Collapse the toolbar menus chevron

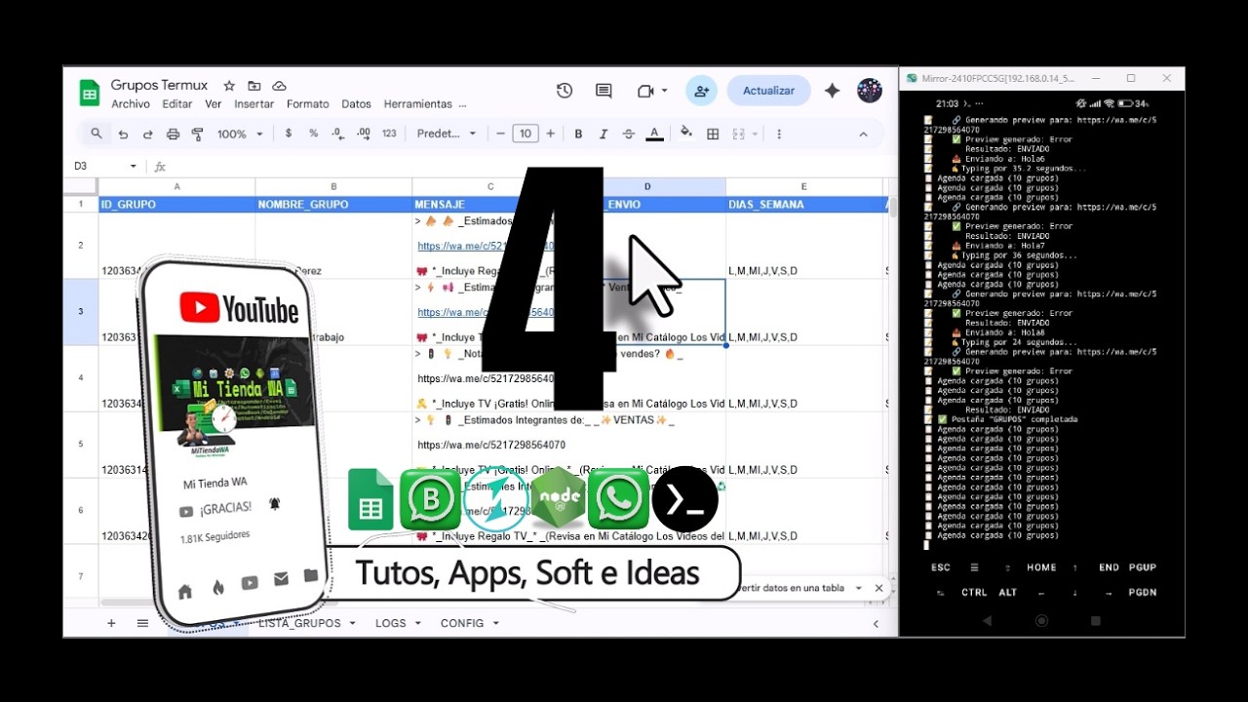click(863, 135)
